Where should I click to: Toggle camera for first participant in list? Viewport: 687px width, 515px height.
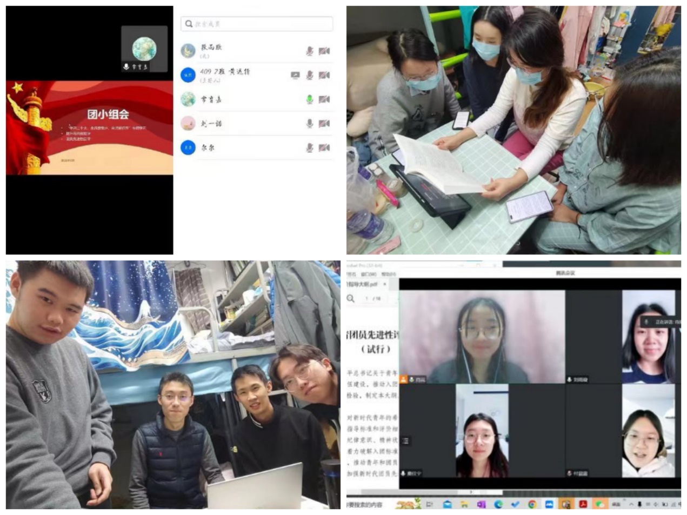point(324,51)
